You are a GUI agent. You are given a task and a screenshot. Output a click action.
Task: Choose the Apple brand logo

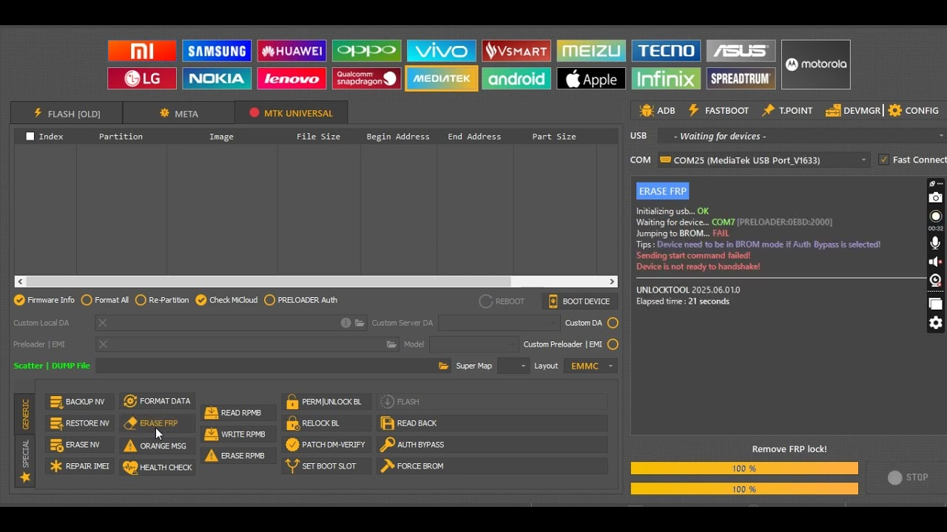click(x=591, y=78)
